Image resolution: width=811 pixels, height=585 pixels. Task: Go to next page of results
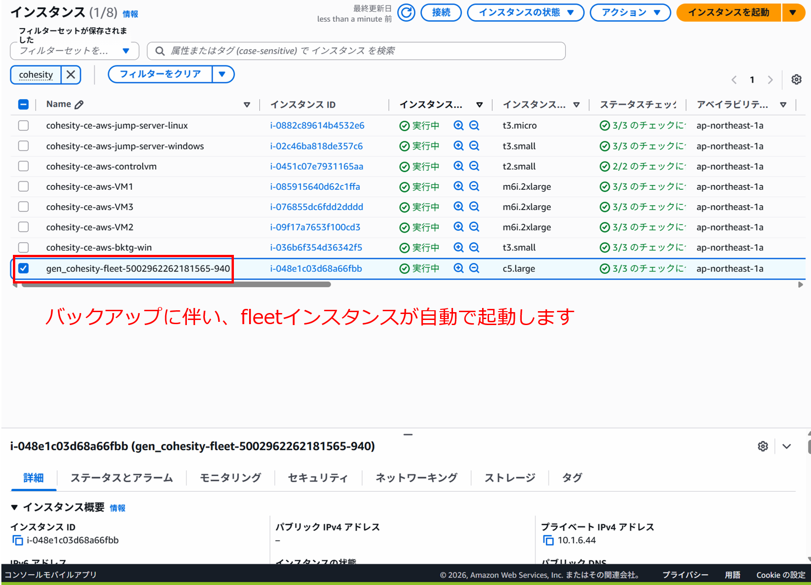pyautogui.click(x=770, y=80)
